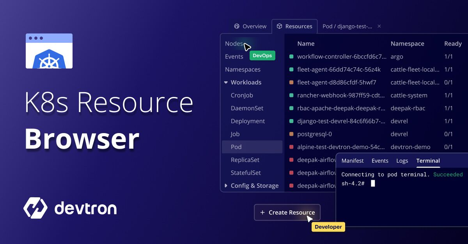Image resolution: width=468 pixels, height=244 pixels.
Task: Click the orange status dot for postgresql-0
Action: click(x=291, y=134)
